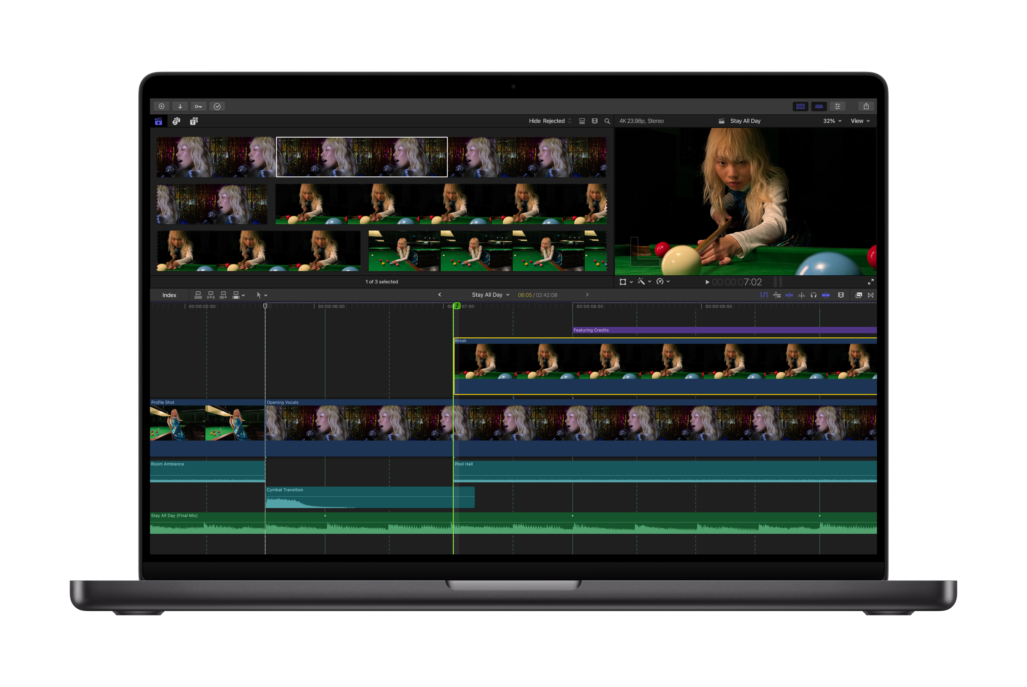This screenshot has width=1027, height=687.
Task: Open the Keyword Editor key icon
Action: point(199,106)
